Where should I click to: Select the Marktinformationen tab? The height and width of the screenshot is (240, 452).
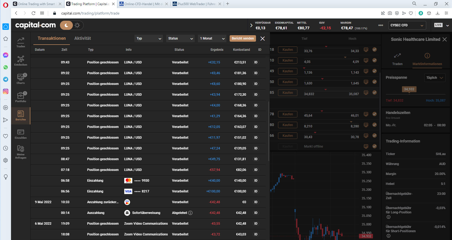coord(427,59)
